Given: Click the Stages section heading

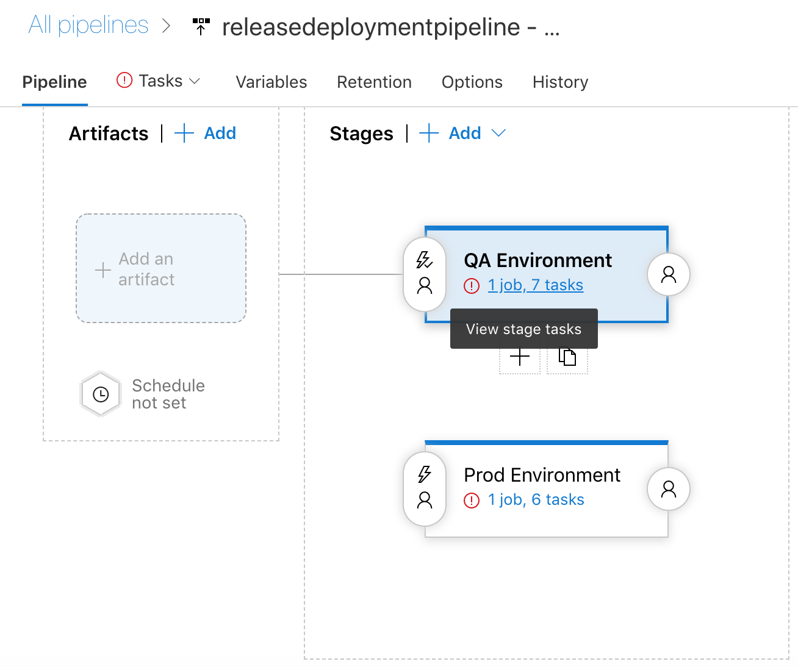Looking at the screenshot, I should pos(361,134).
